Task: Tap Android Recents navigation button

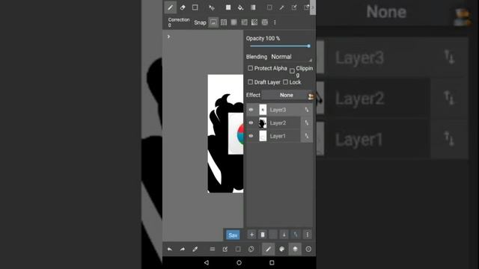Action: point(272,262)
